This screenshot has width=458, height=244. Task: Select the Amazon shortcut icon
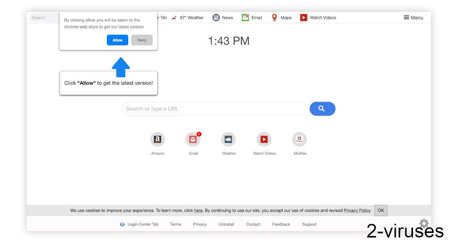(158, 139)
